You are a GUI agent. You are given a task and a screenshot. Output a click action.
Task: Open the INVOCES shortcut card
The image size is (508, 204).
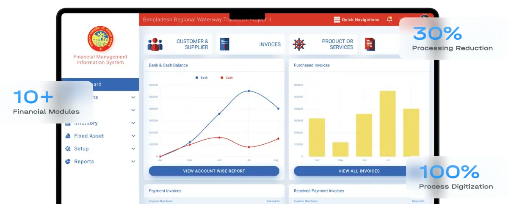point(251,44)
